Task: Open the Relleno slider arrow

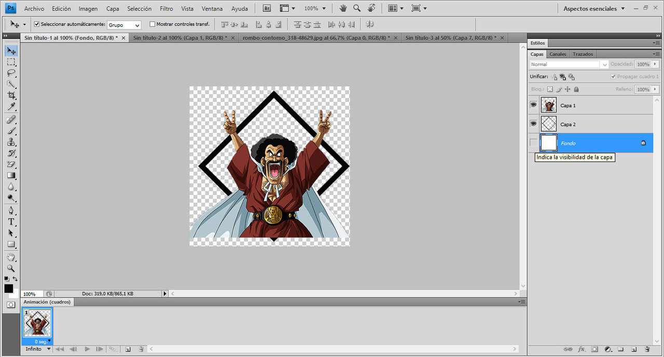Action: (x=655, y=89)
